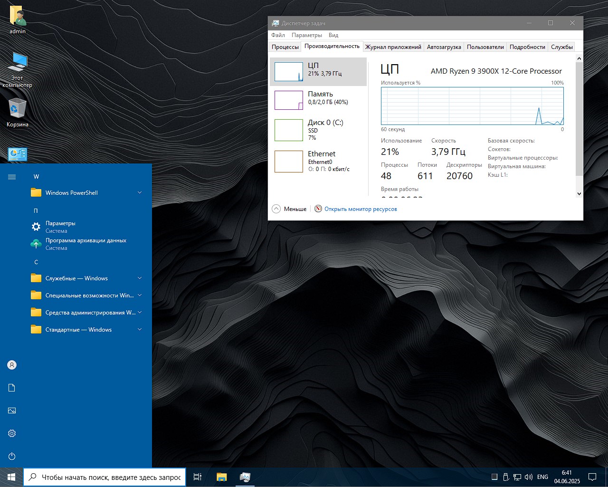608x487 pixels.
Task: Launch Программа архивации данных
Action: [85, 244]
